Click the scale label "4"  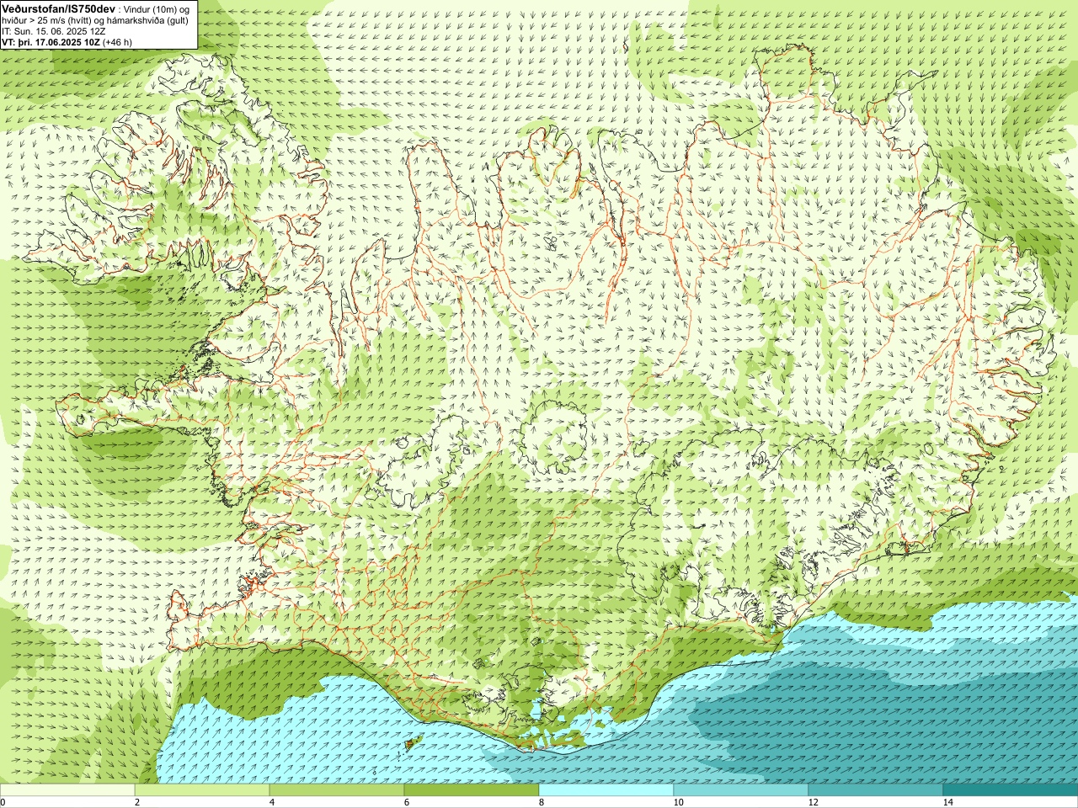[272, 802]
